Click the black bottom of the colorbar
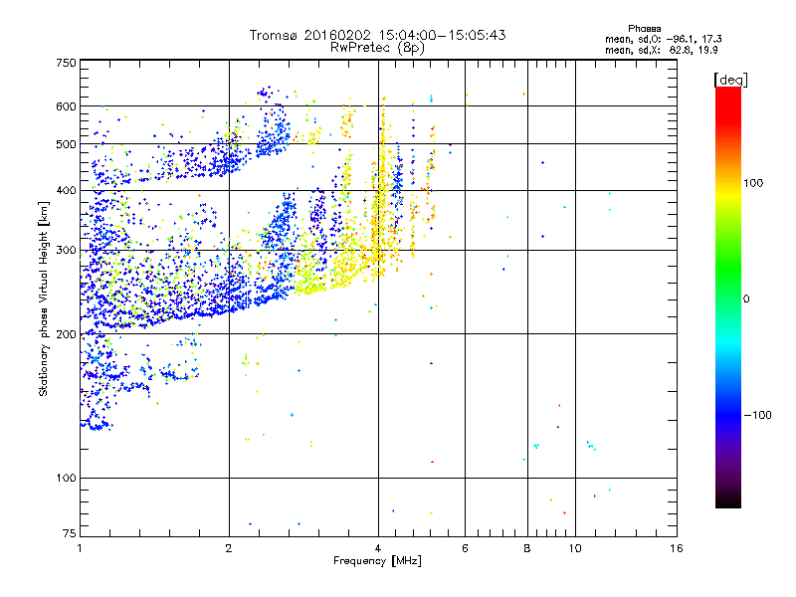796x597 pixels. coord(728,502)
